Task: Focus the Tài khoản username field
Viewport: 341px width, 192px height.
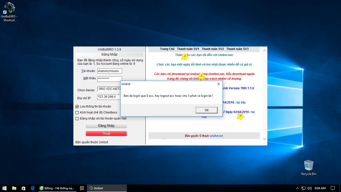Action: (x=110, y=71)
